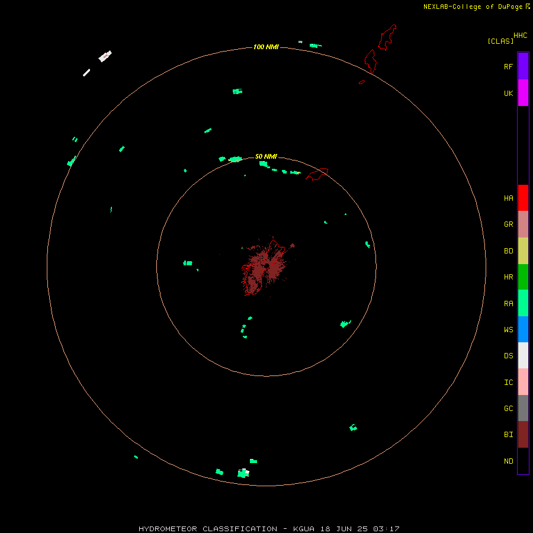Click the GR legend label

(508, 224)
